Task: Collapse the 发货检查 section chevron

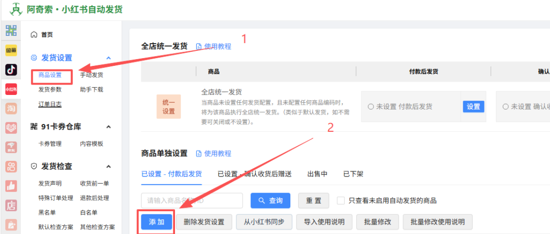Action: coord(109,167)
